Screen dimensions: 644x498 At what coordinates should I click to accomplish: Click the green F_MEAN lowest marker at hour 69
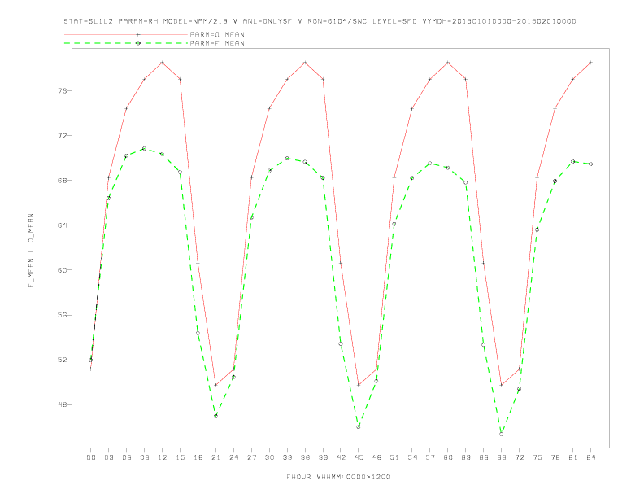pos(502,434)
